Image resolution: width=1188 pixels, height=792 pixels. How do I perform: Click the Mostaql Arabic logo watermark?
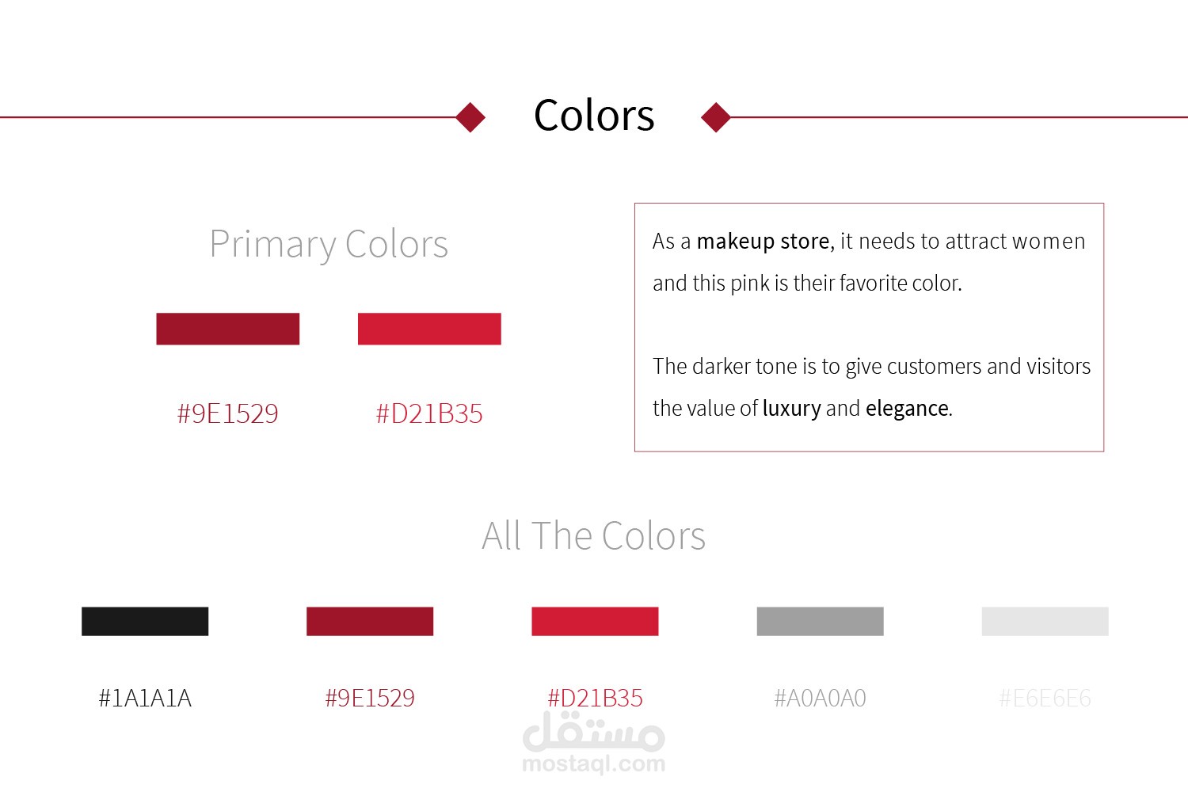(x=593, y=732)
